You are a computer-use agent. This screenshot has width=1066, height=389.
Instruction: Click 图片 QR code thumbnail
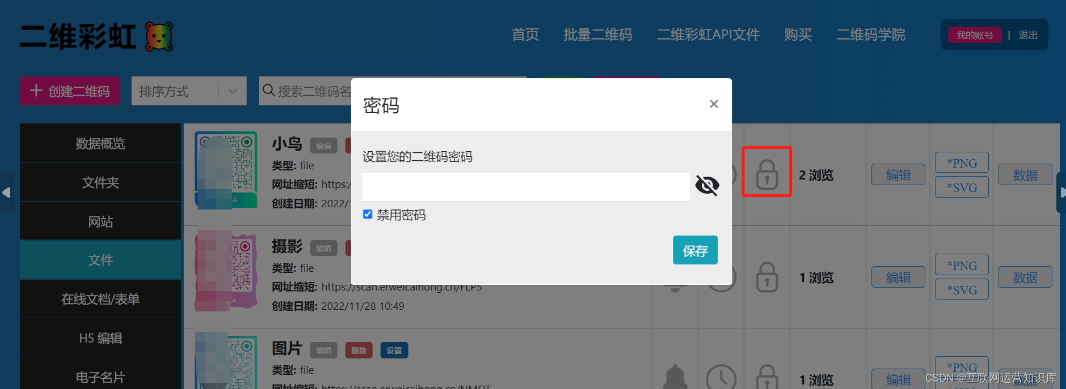(x=226, y=362)
